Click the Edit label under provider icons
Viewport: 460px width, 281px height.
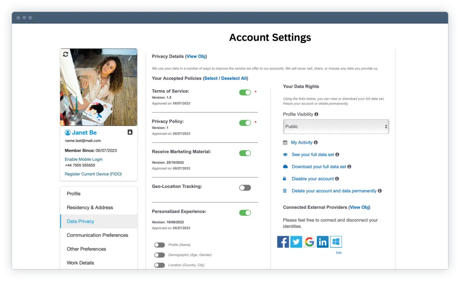[x=339, y=253]
